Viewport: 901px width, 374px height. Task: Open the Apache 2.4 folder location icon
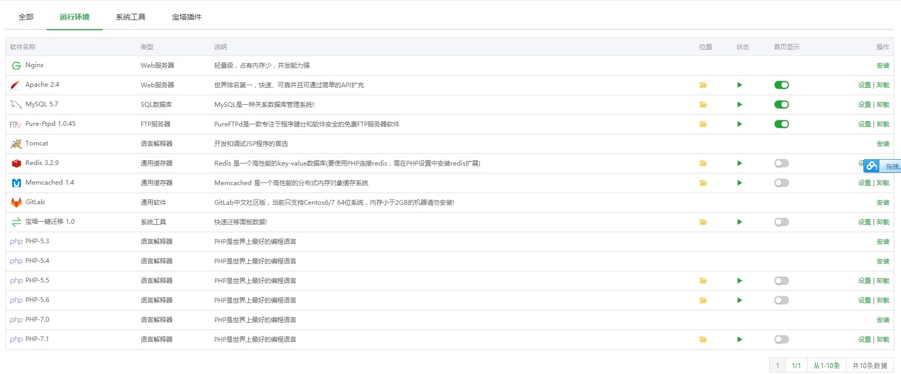(x=703, y=85)
